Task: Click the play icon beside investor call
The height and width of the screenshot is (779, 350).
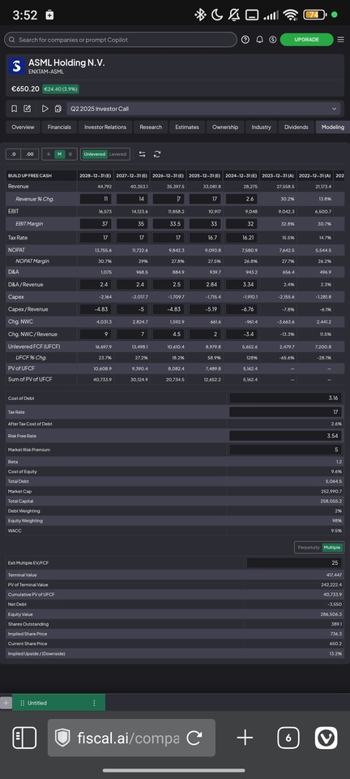Action: pos(45,108)
